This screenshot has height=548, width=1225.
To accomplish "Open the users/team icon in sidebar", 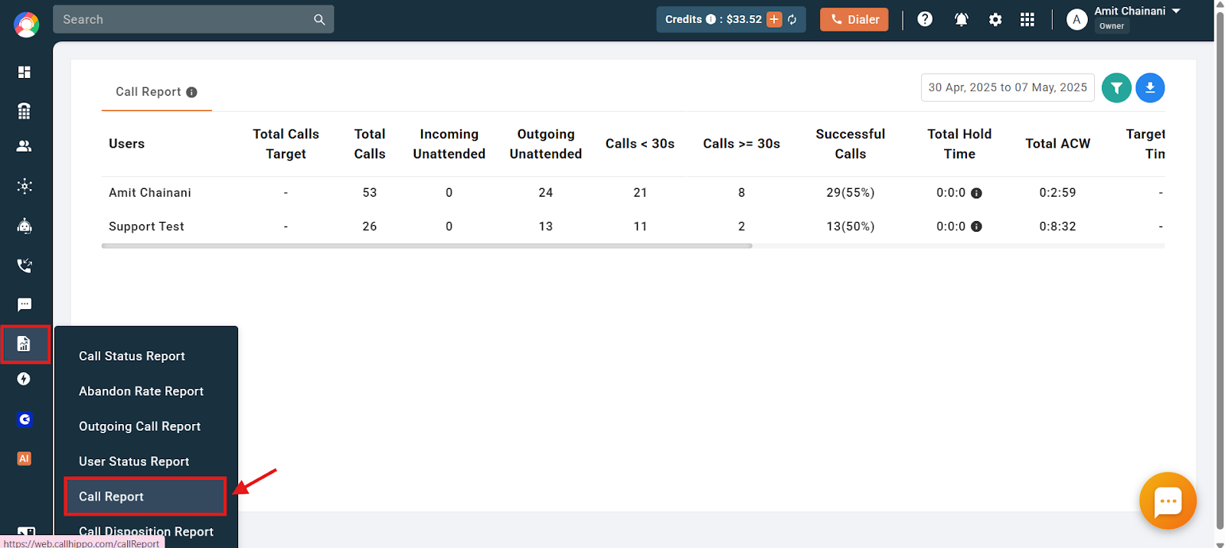I will pos(24,146).
